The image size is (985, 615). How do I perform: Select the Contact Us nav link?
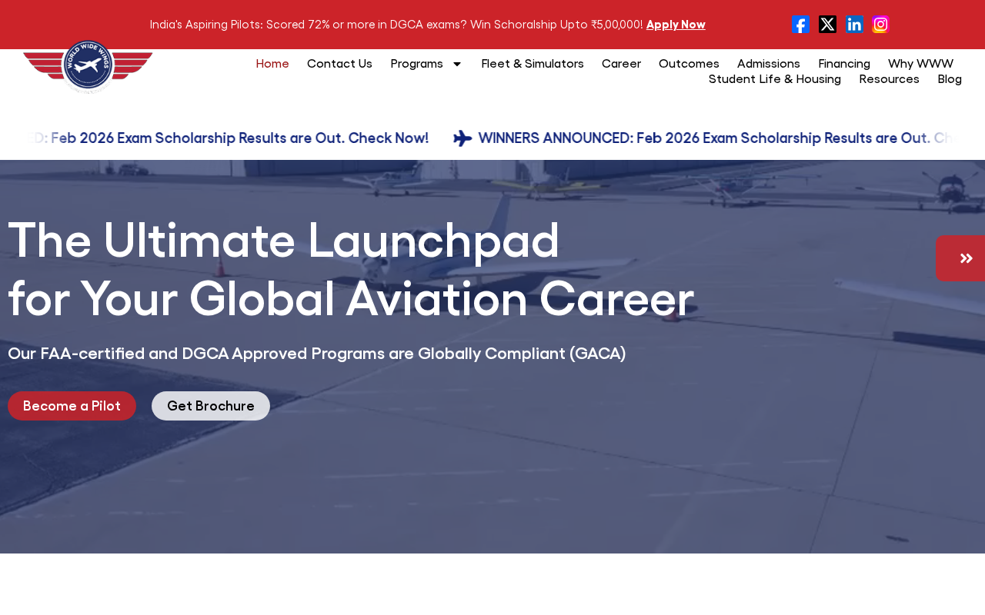coord(339,64)
